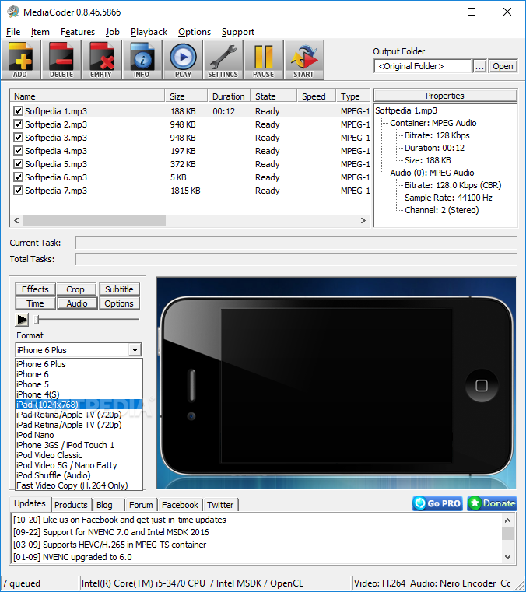The image size is (526, 592).
Task: Collapse the Format dropdown arrow
Action: click(135, 350)
